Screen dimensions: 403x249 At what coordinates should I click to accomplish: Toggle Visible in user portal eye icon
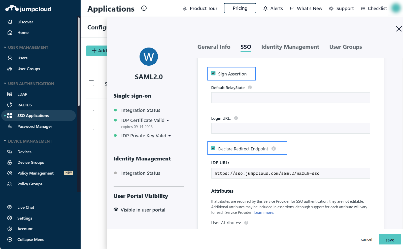point(116,210)
